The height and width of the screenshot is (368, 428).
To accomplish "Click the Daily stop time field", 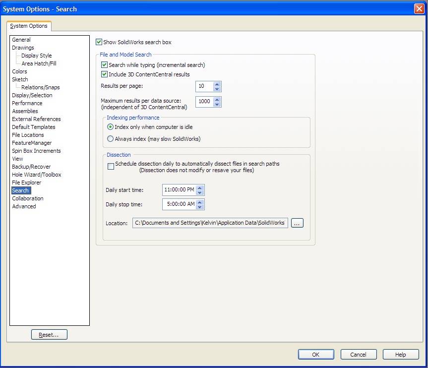I will [x=180, y=204].
